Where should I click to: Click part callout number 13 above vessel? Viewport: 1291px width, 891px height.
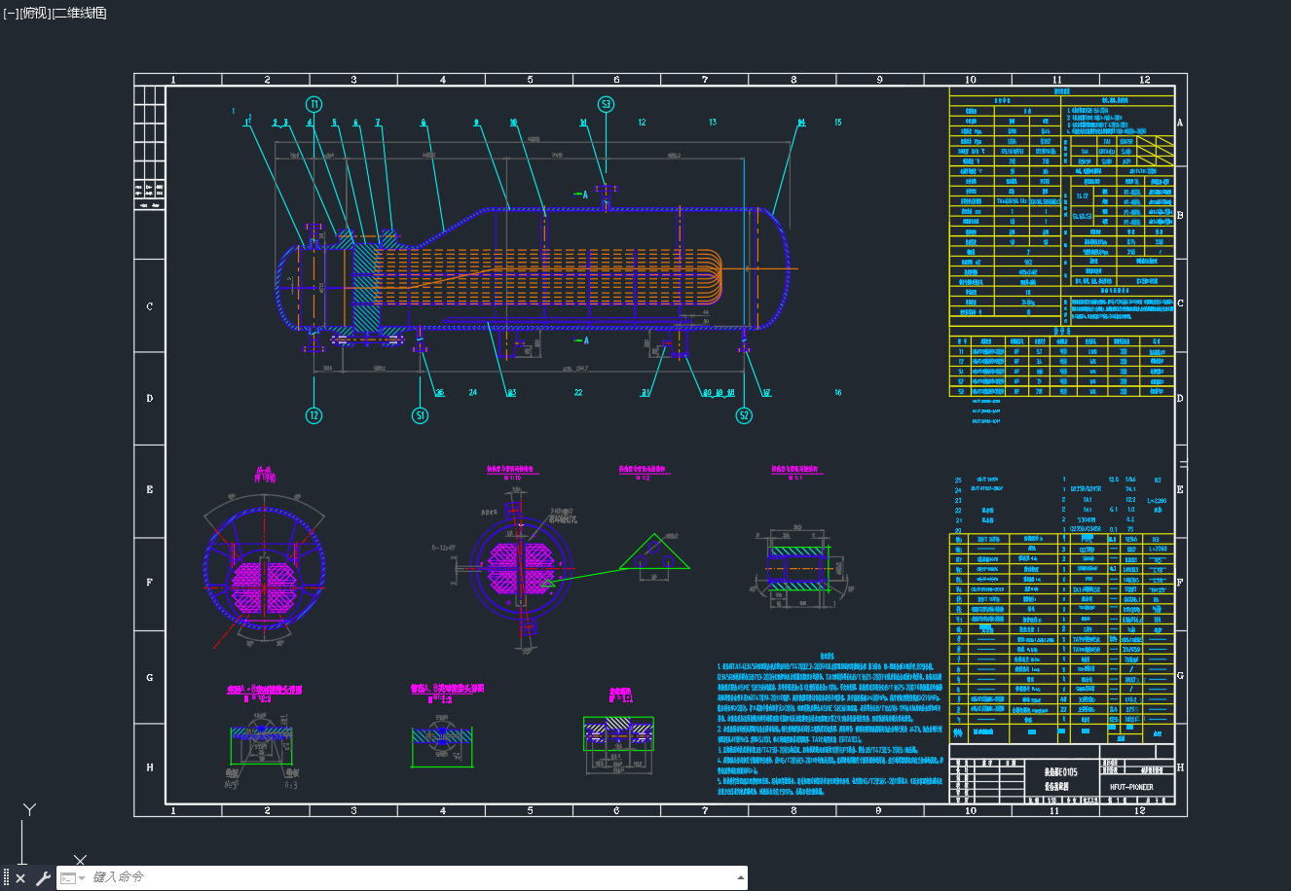713,123
